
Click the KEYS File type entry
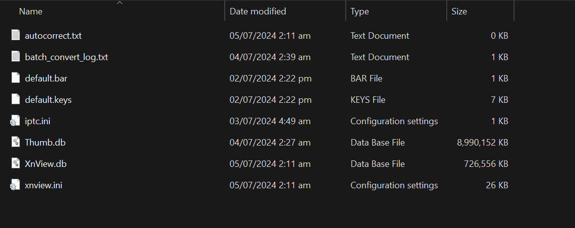click(x=368, y=100)
